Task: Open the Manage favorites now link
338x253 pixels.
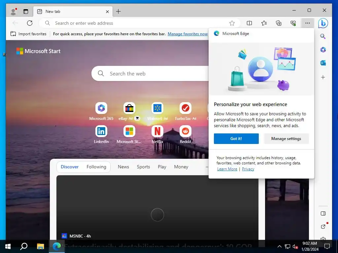Action: [188, 34]
